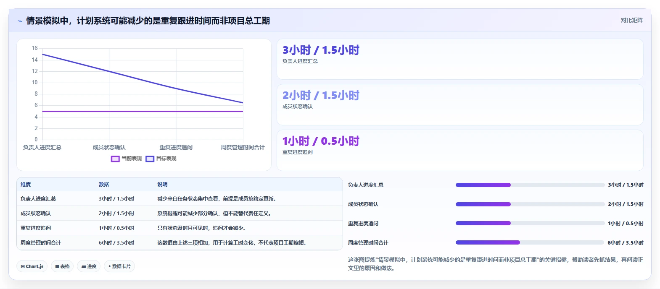Click the 6小时 / 3.5小时 progress value label

(x=626, y=243)
